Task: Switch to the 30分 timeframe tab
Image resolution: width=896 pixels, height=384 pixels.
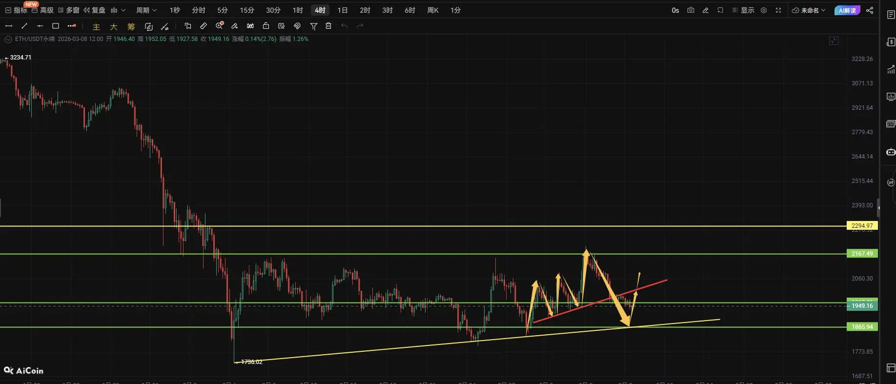Action: tap(273, 10)
